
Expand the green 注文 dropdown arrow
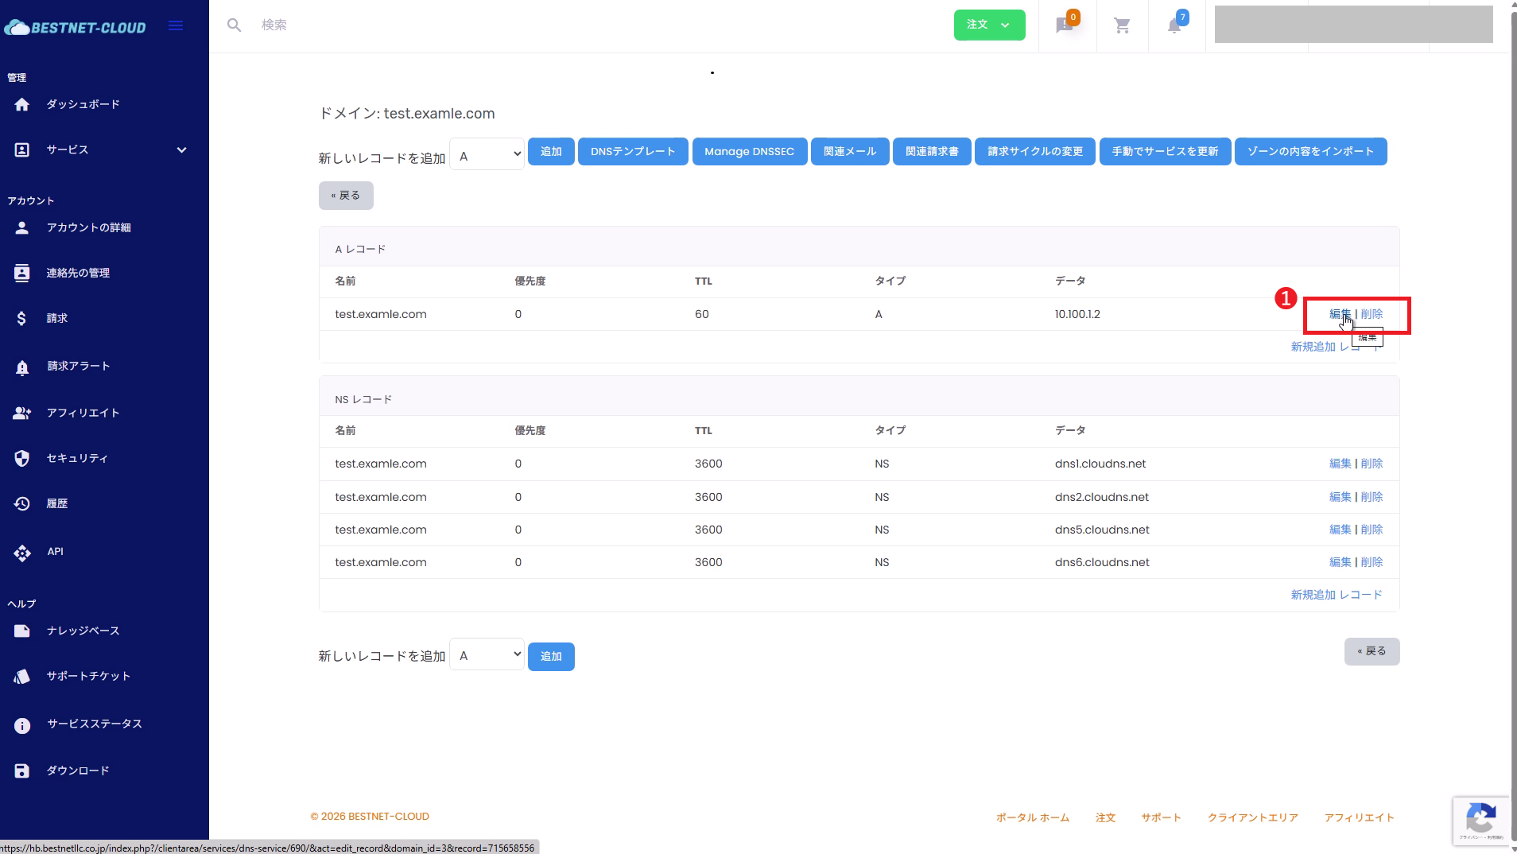pyautogui.click(x=1005, y=25)
